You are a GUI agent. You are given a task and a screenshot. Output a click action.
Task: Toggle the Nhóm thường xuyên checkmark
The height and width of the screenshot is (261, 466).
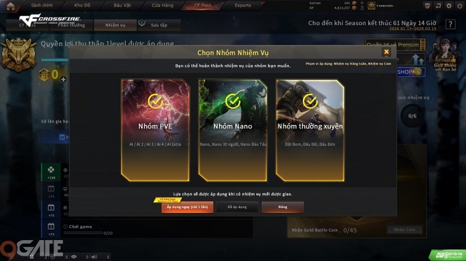pos(310,101)
